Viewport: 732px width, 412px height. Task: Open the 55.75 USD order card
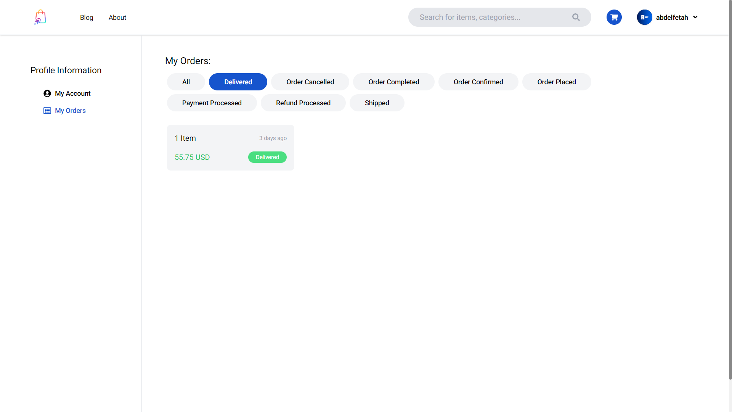coord(230,148)
